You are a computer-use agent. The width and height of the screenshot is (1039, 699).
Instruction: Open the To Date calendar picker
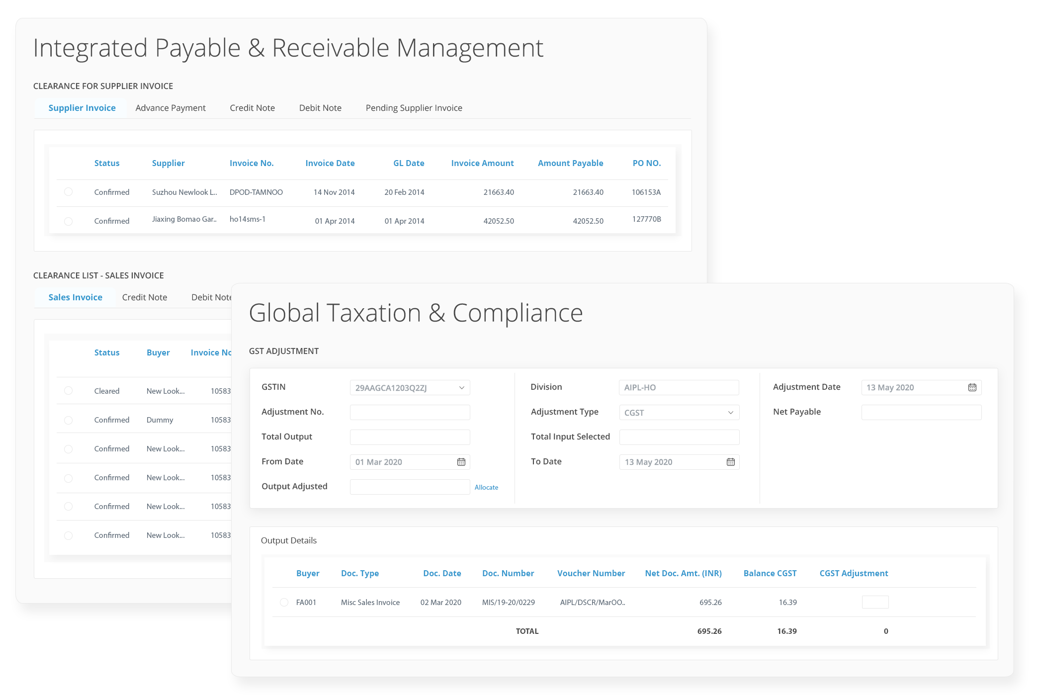tap(730, 462)
